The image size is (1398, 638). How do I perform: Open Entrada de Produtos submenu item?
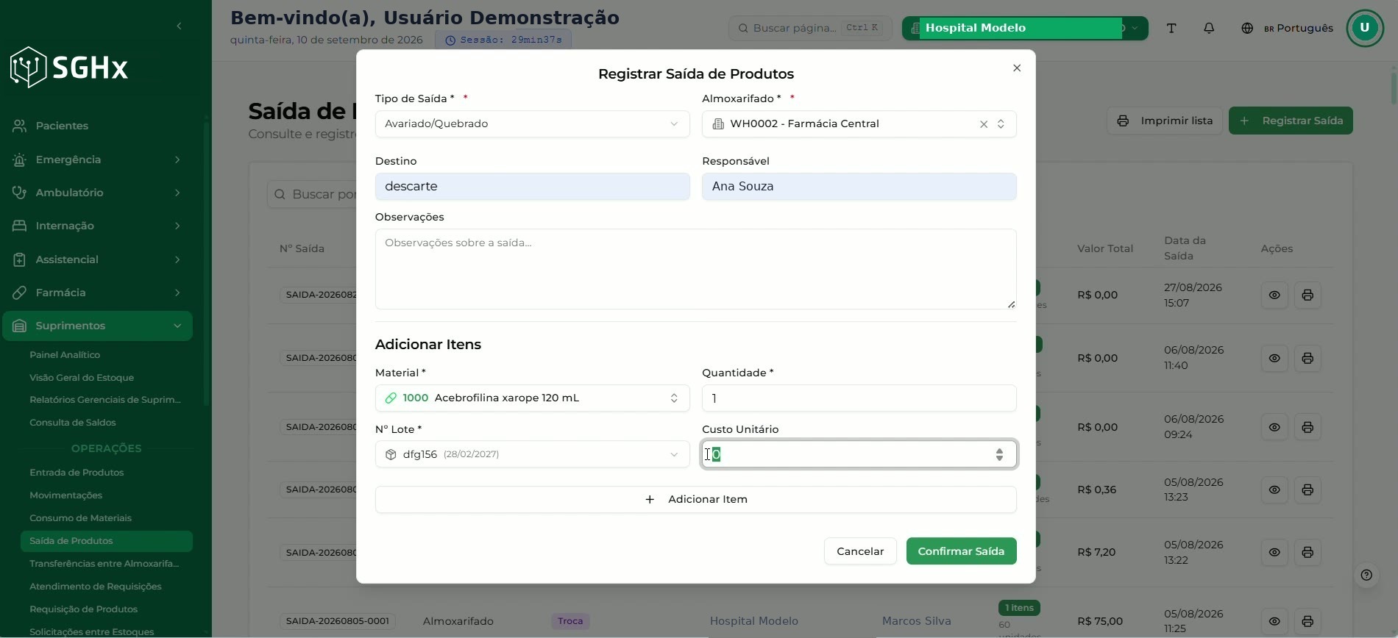click(77, 473)
